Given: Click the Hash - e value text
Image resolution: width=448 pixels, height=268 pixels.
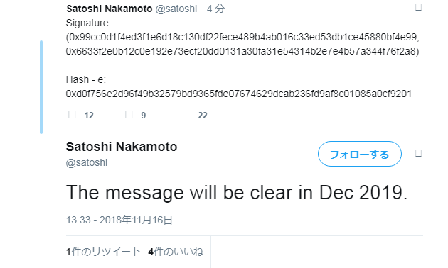Looking at the screenshot, I should 238,94.
